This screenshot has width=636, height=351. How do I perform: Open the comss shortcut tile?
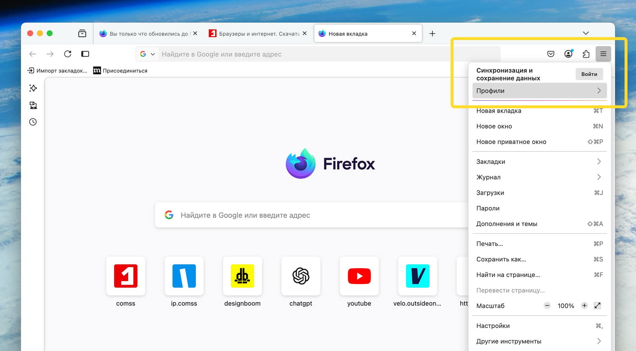pos(126,276)
